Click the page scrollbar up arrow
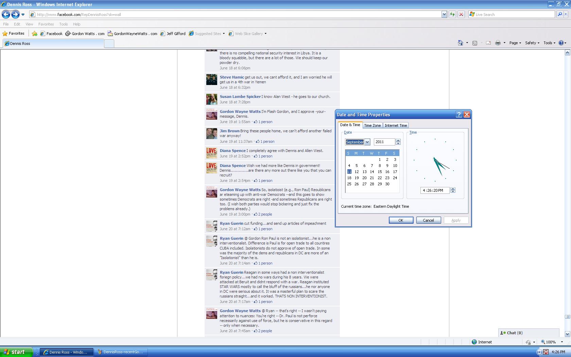Viewport: 571px width, 357px height. tap(567, 52)
